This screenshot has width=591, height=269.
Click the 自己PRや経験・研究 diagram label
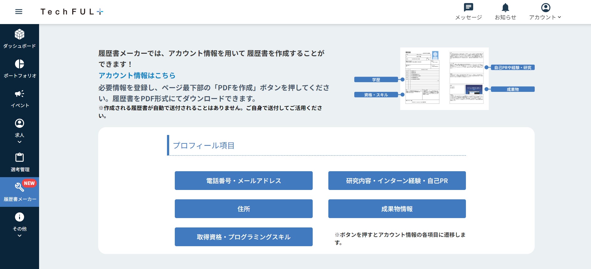tap(513, 67)
